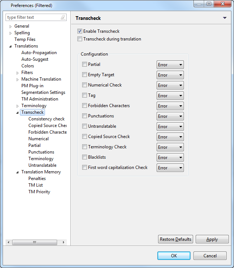The width and height of the screenshot is (234, 268).
Task: Select PM Plug-in in tree
Action: pyautogui.click(x=32, y=86)
